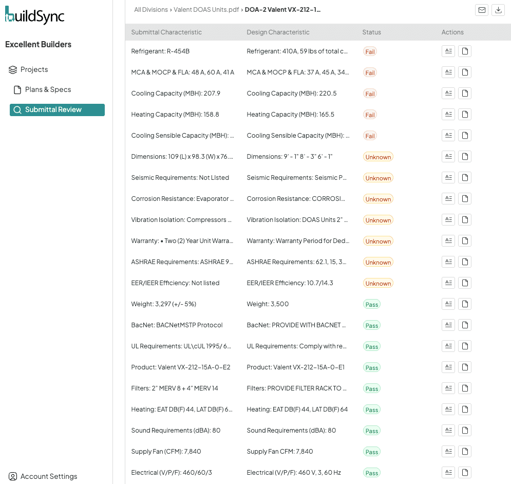Select 'Product: Valent VX-212-15A-0-E2' cell
The image size is (511, 484).
click(x=181, y=367)
